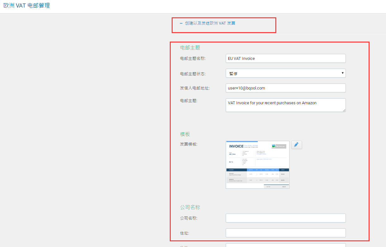The image size is (386, 247).
Task: Click the sender email field user+10@bqool.com
Action: pyautogui.click(x=285, y=88)
